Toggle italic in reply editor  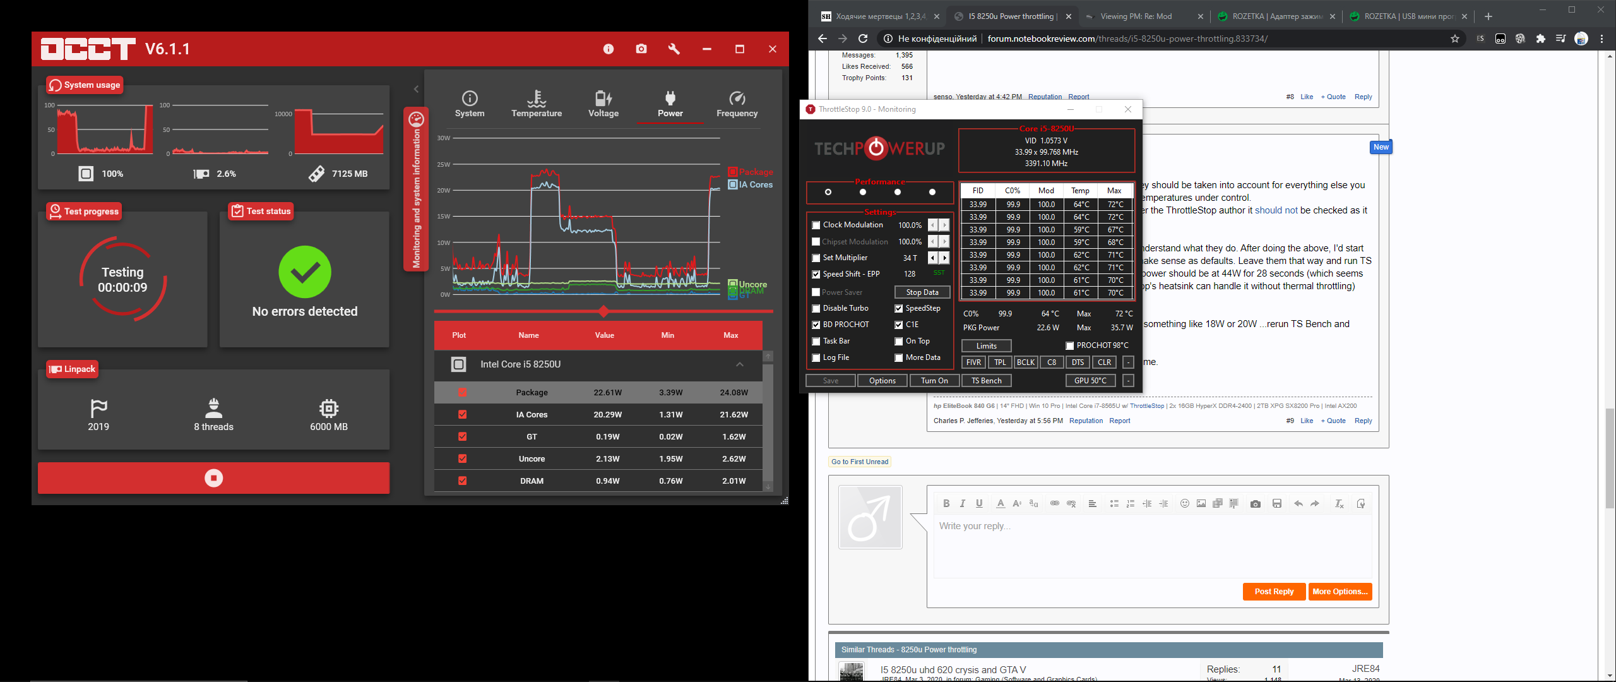963,503
